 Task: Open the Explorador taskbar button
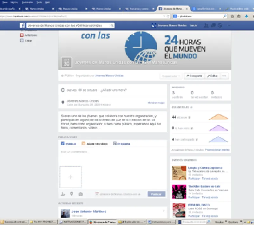point(131,222)
